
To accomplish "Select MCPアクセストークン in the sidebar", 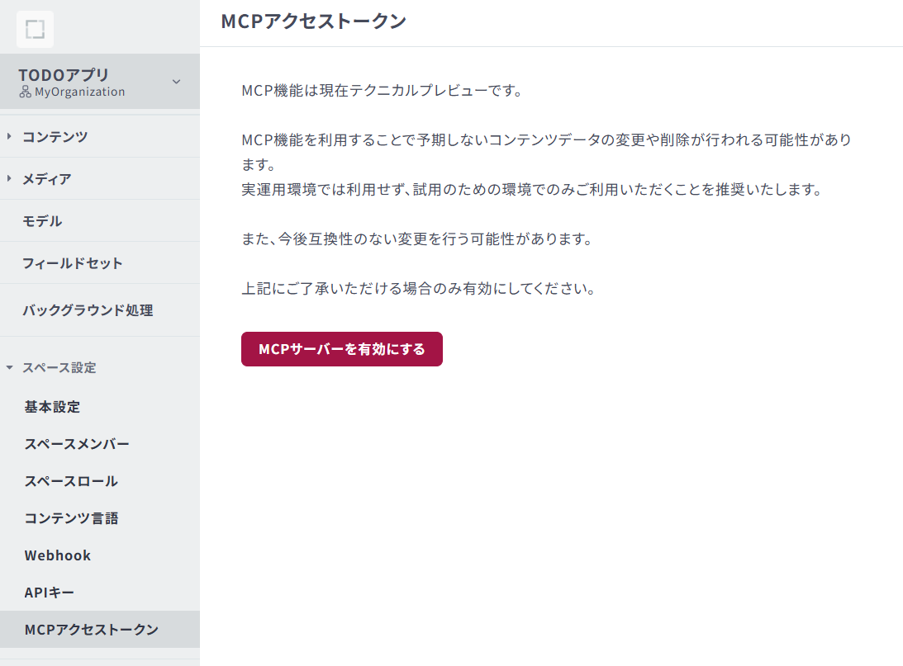I will [91, 630].
